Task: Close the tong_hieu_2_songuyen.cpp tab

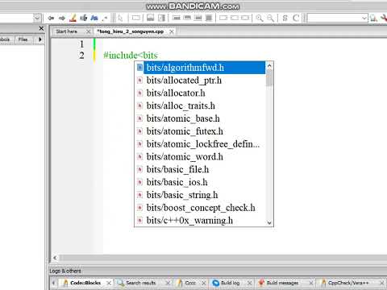Action: [x=172, y=31]
